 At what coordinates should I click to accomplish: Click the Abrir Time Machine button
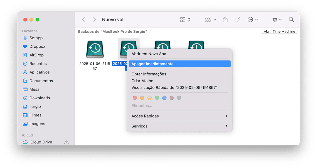point(279,31)
